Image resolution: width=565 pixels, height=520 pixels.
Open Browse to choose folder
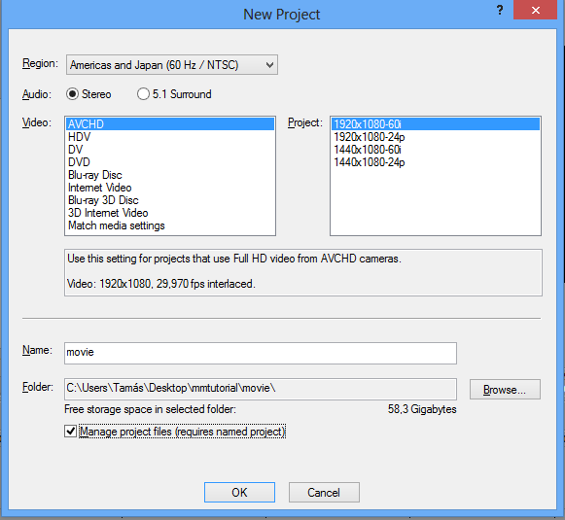[x=505, y=390]
